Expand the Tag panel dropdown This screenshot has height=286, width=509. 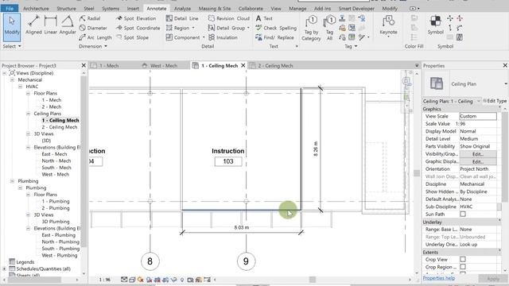point(351,46)
